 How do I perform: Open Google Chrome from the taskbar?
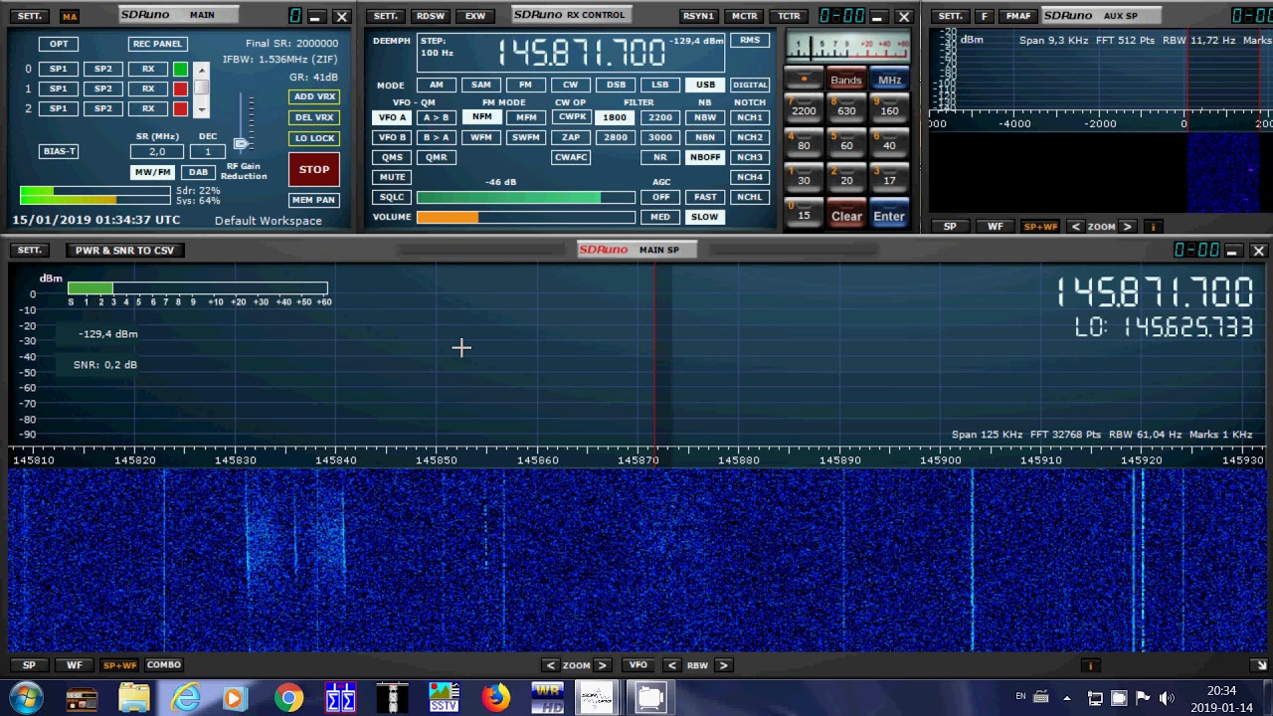click(x=289, y=698)
